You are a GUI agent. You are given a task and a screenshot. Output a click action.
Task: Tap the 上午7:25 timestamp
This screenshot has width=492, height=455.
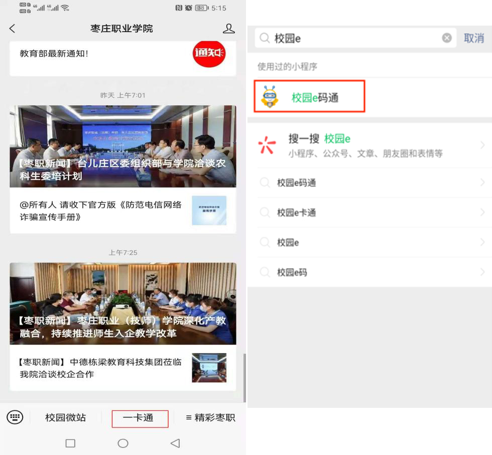(x=123, y=252)
